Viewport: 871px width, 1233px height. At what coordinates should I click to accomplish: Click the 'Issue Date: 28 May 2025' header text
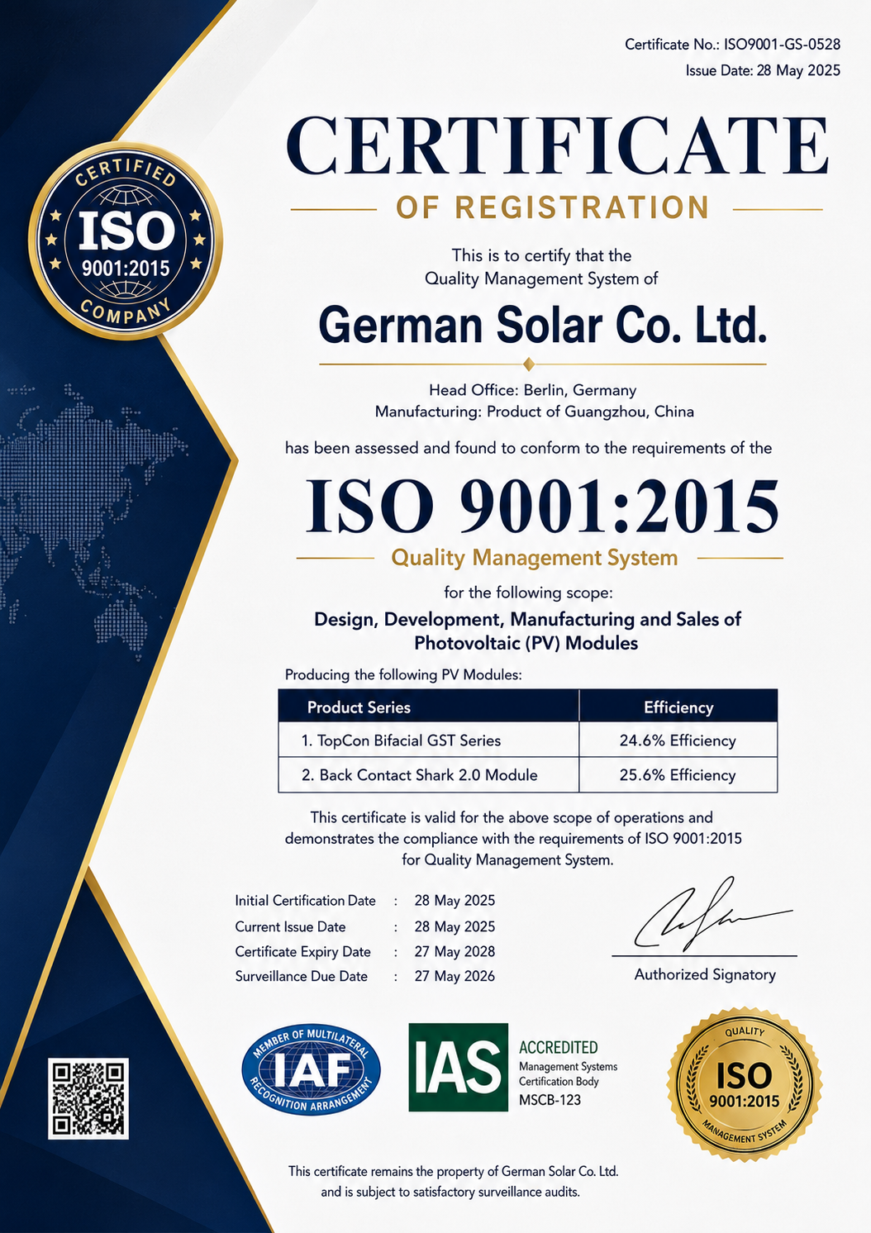click(763, 71)
